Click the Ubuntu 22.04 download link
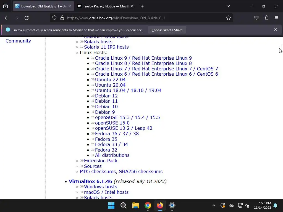Screen dimensions: 283x212 (x=110, y=80)
